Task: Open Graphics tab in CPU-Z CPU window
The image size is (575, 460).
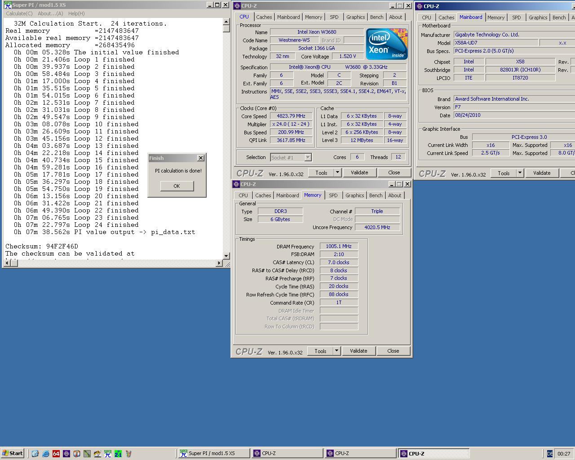Action: (355, 17)
